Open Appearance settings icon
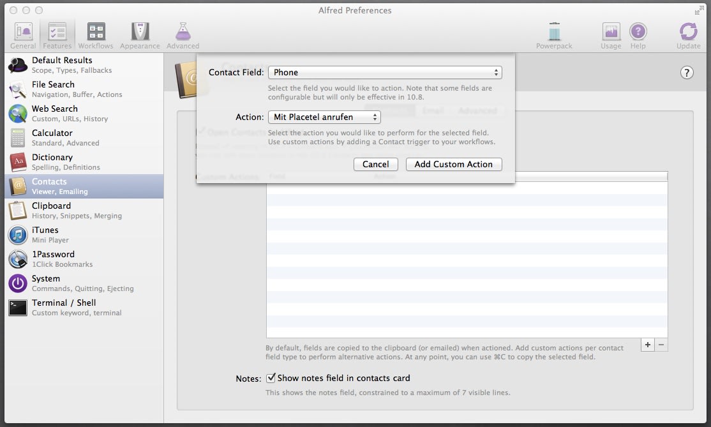711x427 pixels. [x=140, y=32]
